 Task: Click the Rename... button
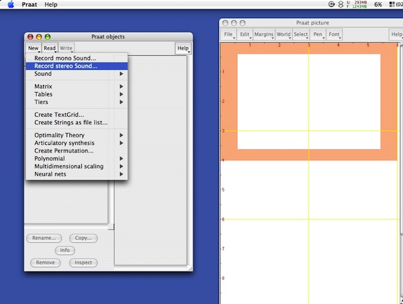pyautogui.click(x=45, y=238)
